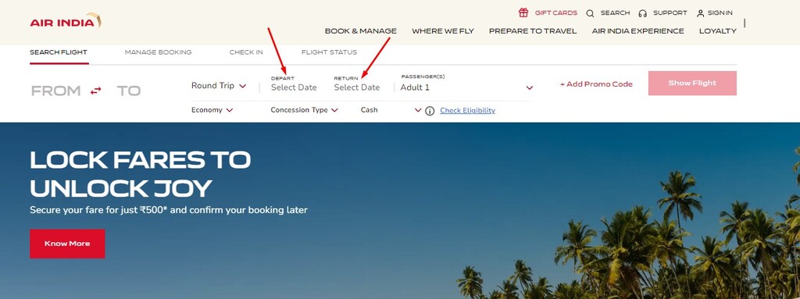This screenshot has width=800, height=299.
Task: Open Support via headset icon
Action: (642, 13)
